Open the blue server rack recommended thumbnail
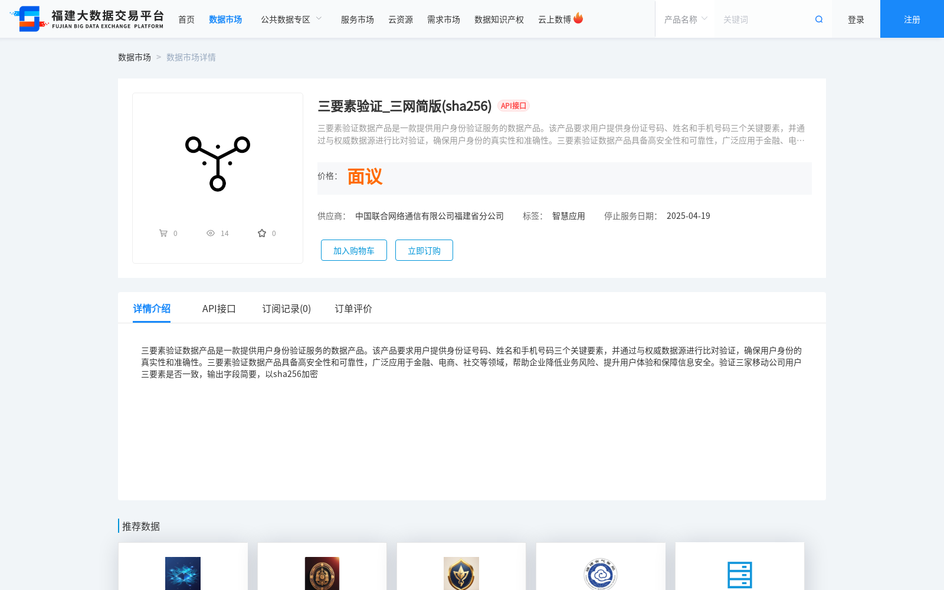 [x=740, y=575]
